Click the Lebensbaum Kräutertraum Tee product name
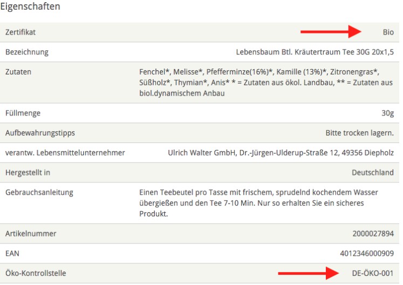The height and width of the screenshot is (285, 403). [315, 52]
